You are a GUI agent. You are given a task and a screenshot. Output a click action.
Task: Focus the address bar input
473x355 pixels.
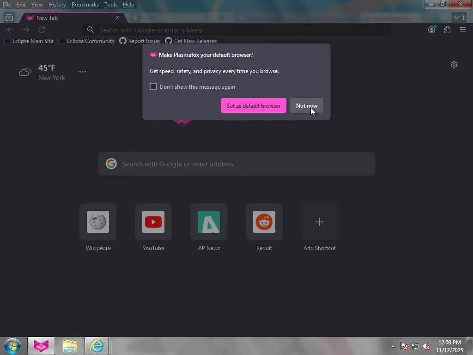[237, 30]
